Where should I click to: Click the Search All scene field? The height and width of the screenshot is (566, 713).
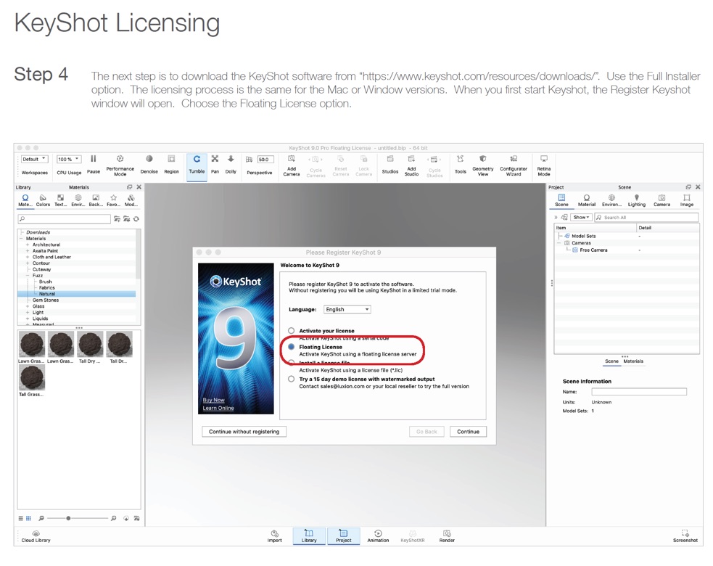tap(646, 218)
